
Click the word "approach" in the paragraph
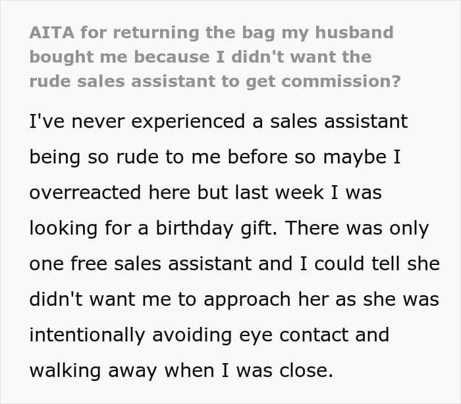coord(247,301)
